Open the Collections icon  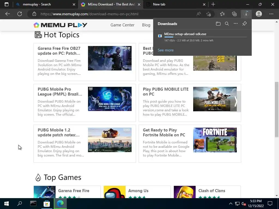point(234,14)
